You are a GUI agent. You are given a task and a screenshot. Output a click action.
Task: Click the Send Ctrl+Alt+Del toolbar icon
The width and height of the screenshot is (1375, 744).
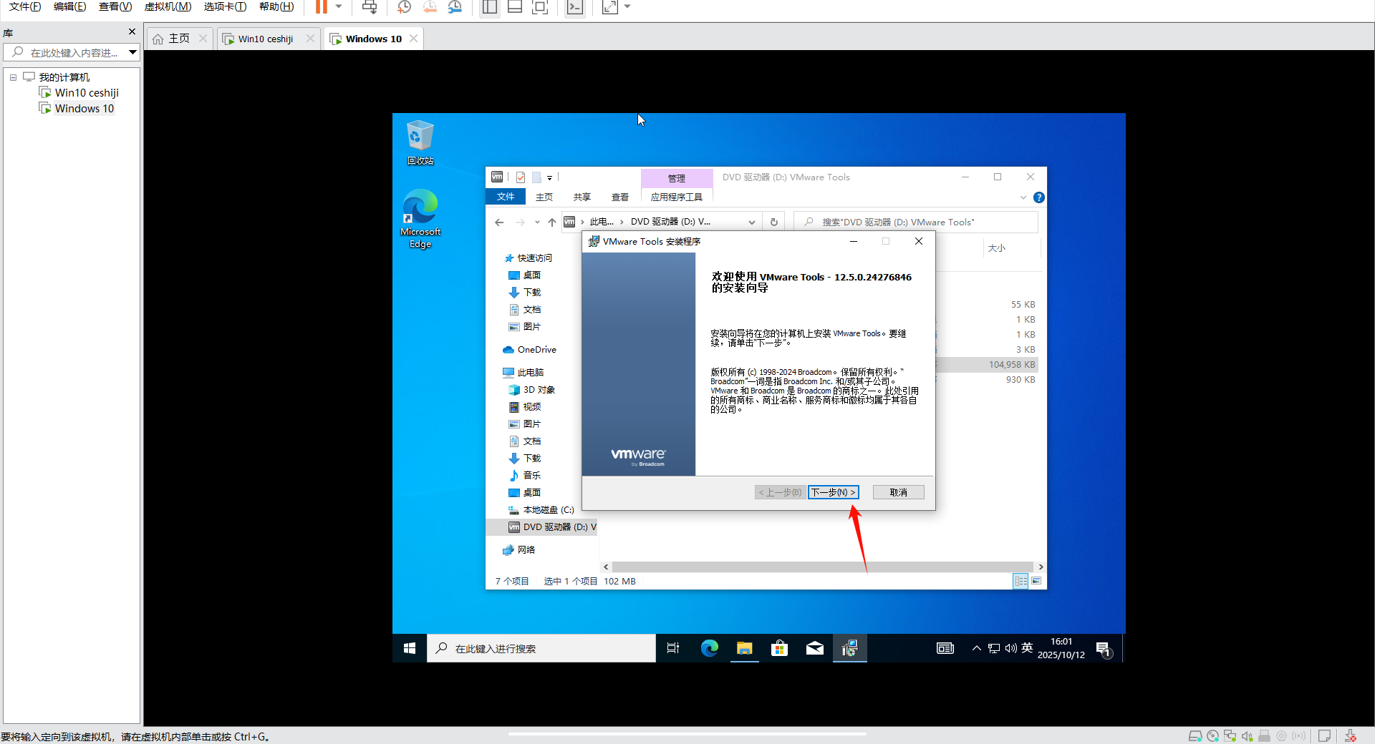(370, 7)
